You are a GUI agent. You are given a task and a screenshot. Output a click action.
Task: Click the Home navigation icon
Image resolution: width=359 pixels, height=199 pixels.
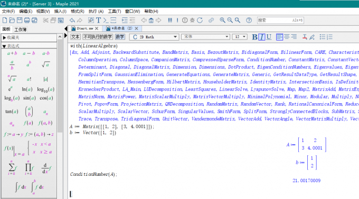(x=151, y=21)
